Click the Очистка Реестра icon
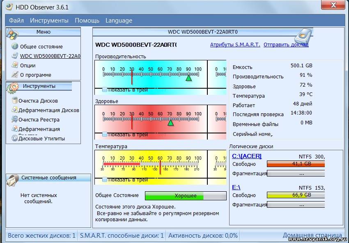The image size is (349, 243). 15,119
